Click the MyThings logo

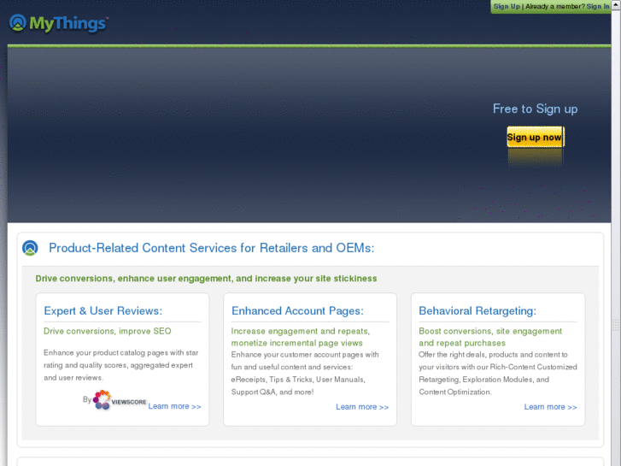[x=59, y=23]
